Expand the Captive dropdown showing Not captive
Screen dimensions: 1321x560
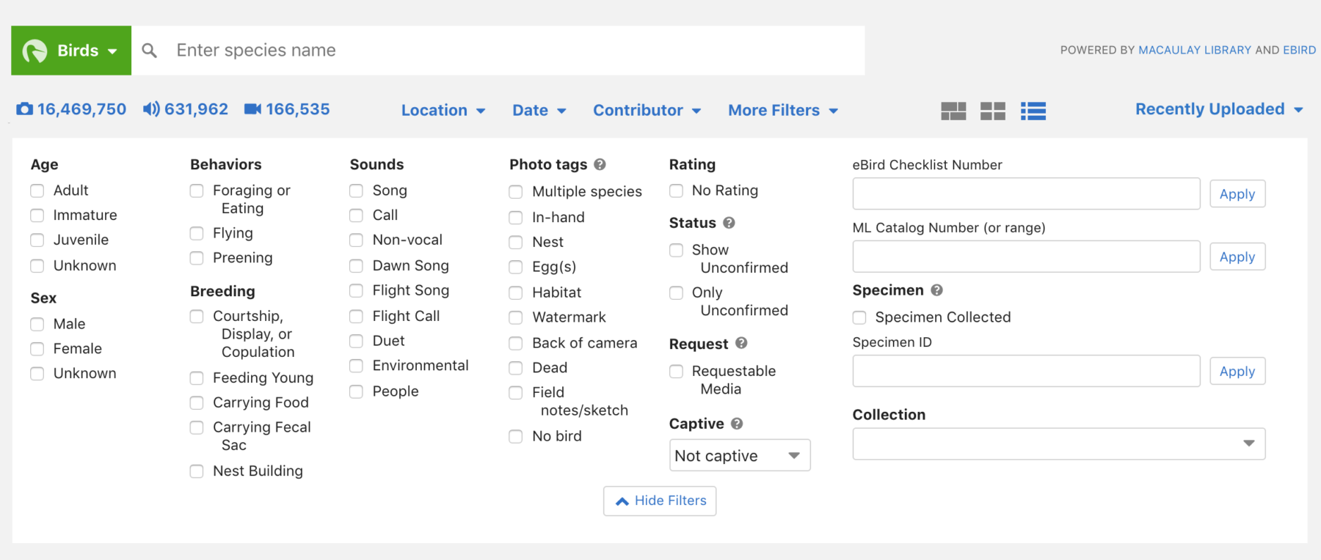click(x=739, y=455)
